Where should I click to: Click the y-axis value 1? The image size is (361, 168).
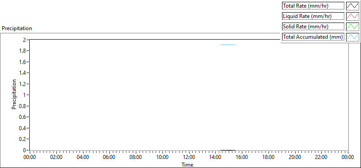tap(25, 95)
